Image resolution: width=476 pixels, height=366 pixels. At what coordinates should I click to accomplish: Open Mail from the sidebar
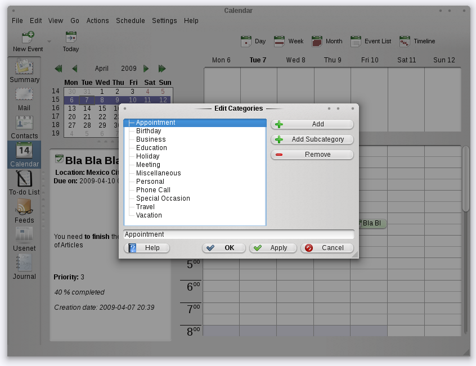coord(24,99)
